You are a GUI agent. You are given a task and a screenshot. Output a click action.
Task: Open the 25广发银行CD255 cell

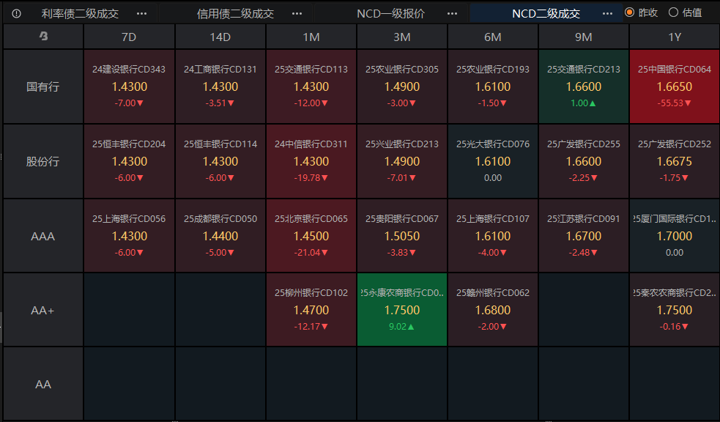click(x=584, y=161)
